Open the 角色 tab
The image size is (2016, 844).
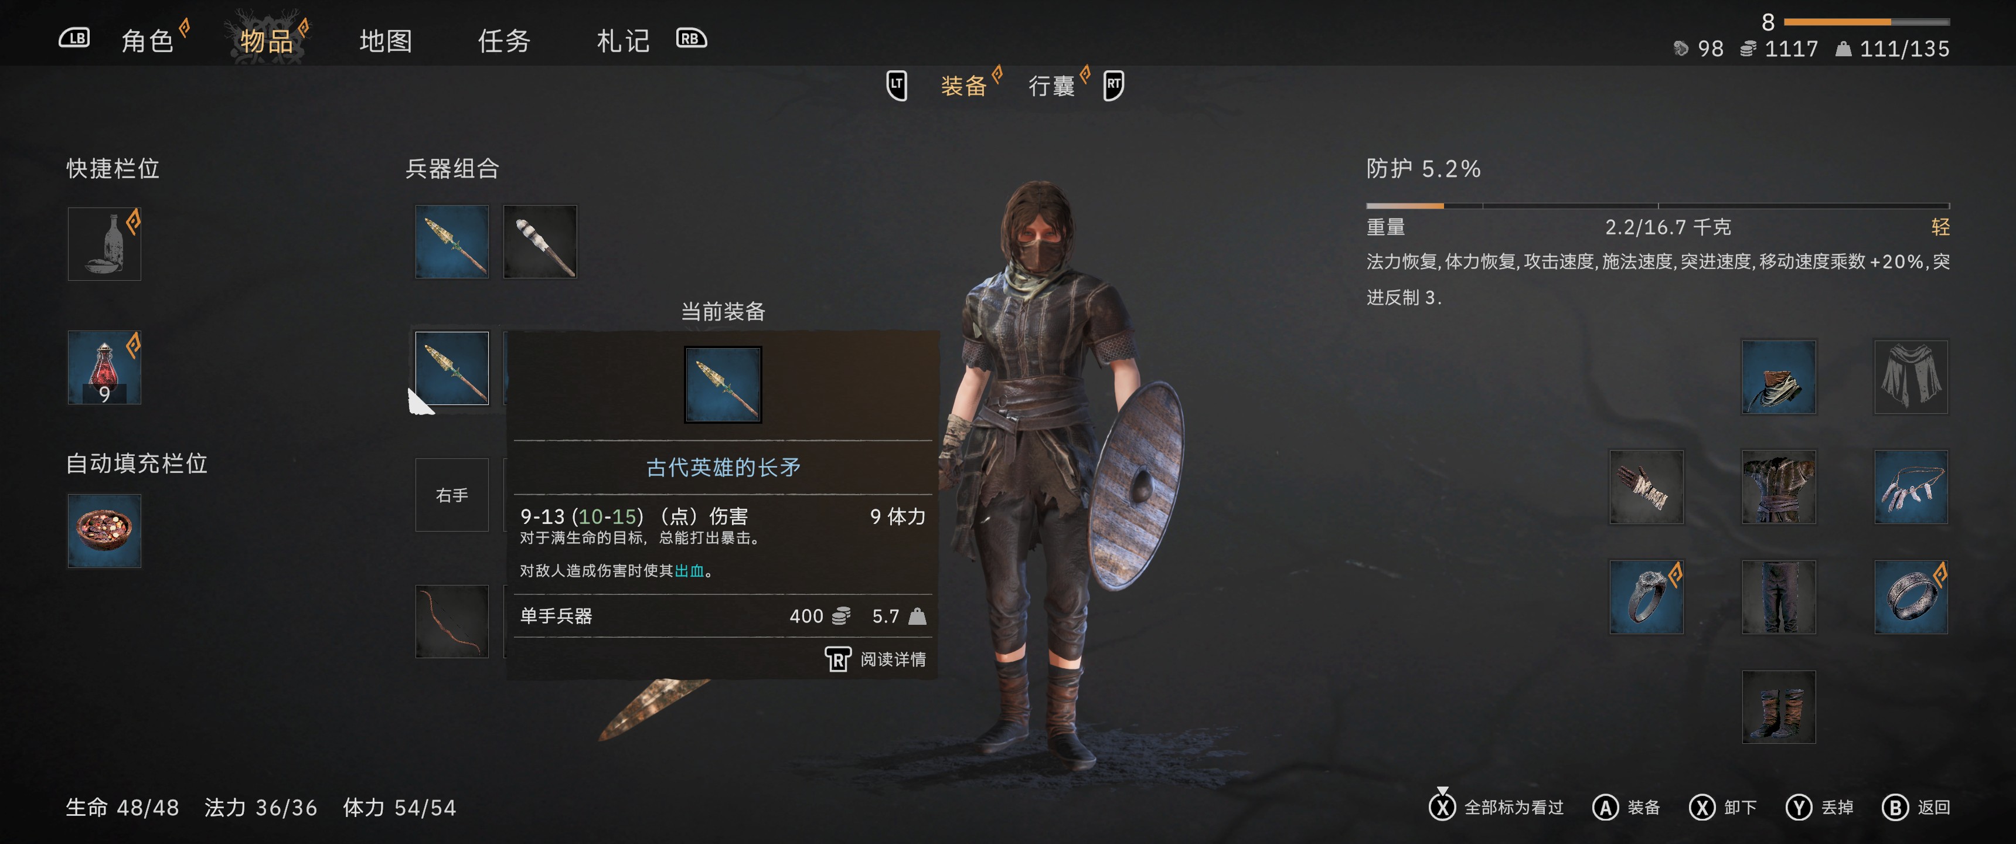click(x=147, y=40)
